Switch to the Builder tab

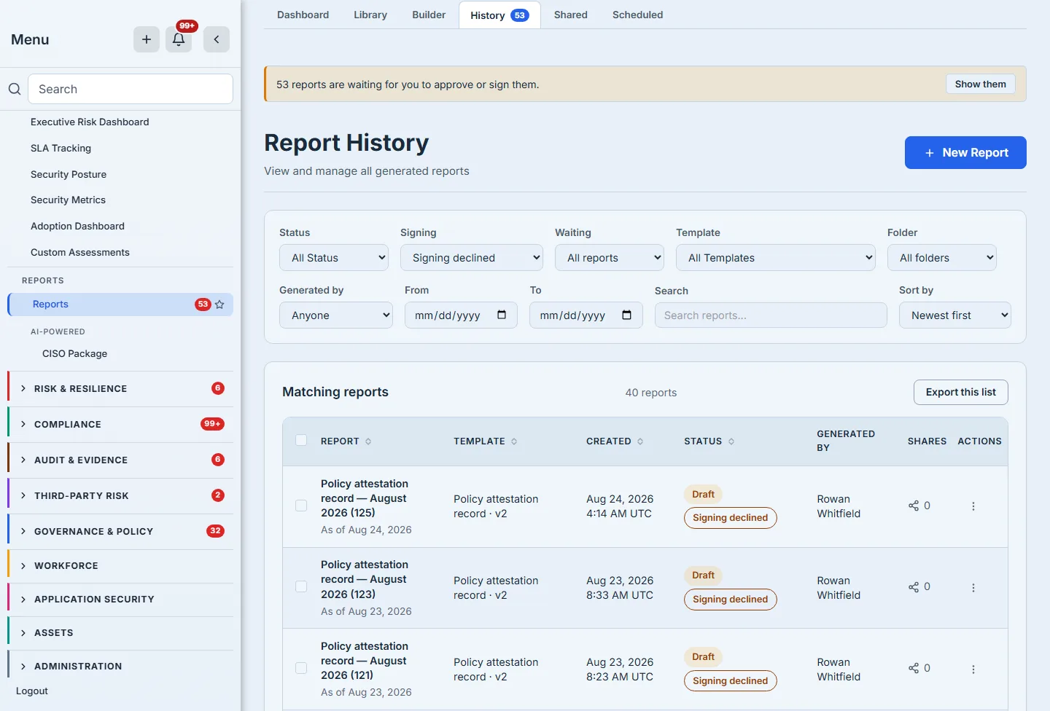tap(429, 15)
